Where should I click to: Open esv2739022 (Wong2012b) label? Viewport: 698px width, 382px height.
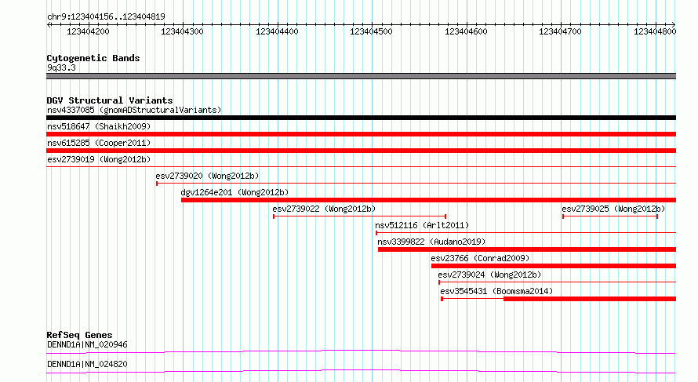click(x=324, y=209)
